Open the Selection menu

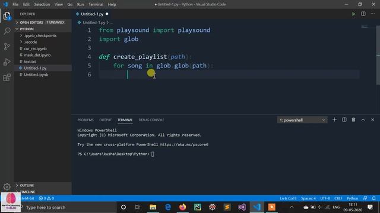[42, 4]
